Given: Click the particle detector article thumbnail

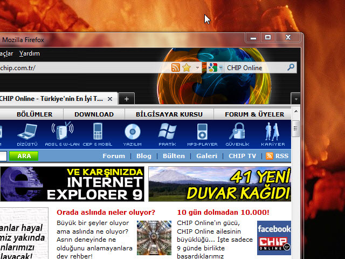Looking at the screenshot, I should [x=154, y=238].
